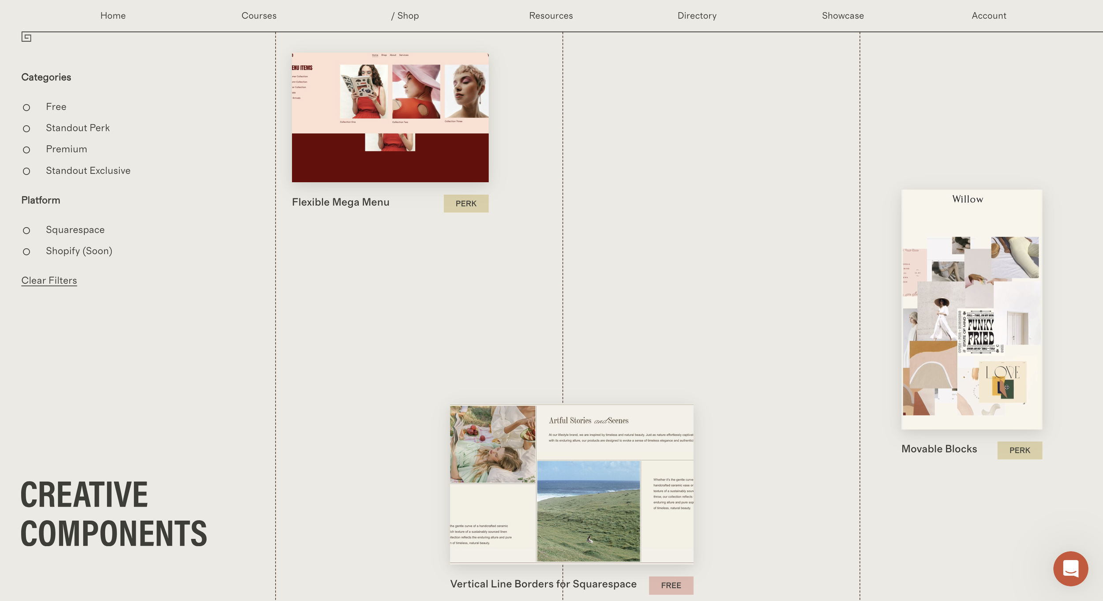Open the Flexible Mega Menu title link

click(x=341, y=202)
